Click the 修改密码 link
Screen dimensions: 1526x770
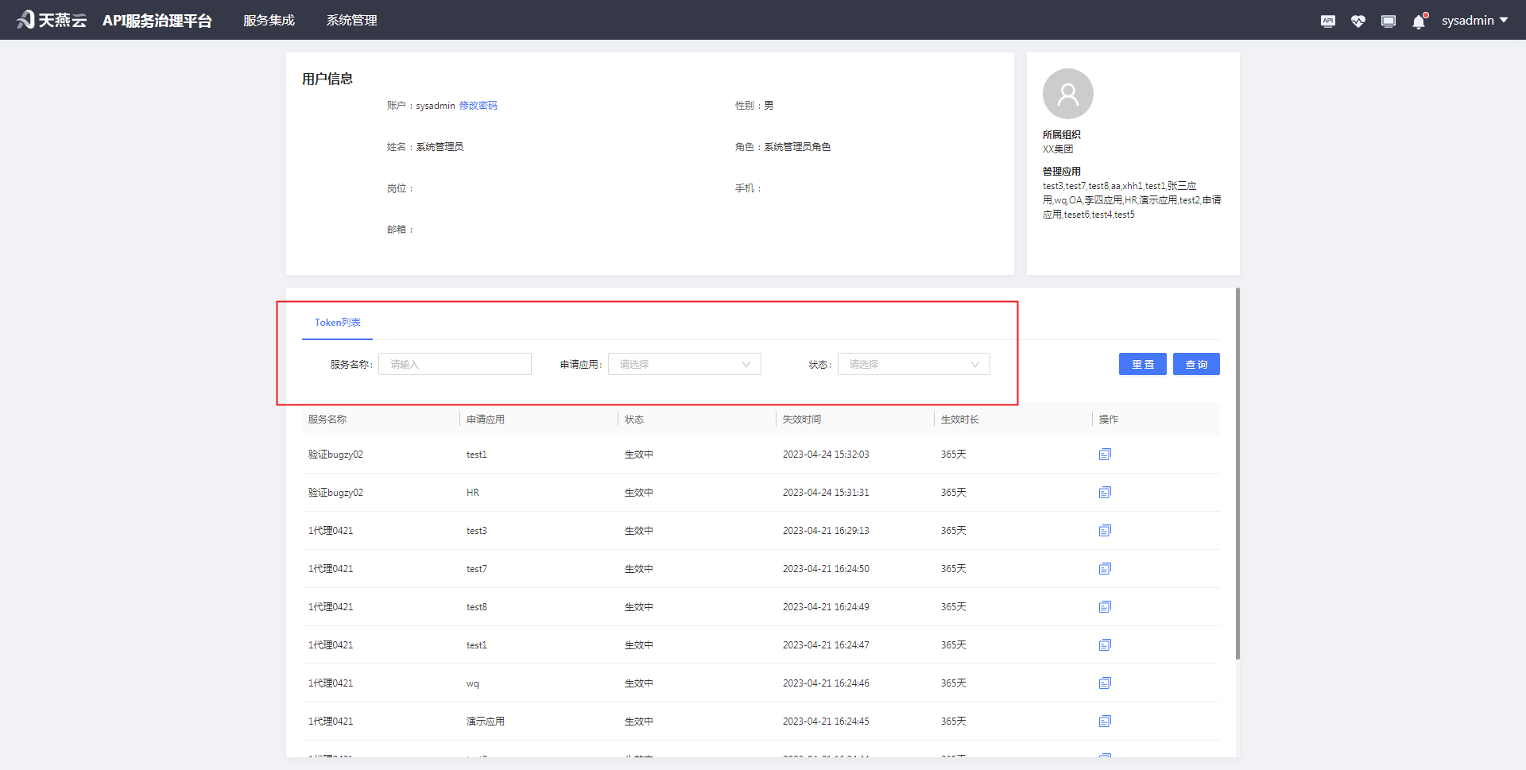coord(478,104)
